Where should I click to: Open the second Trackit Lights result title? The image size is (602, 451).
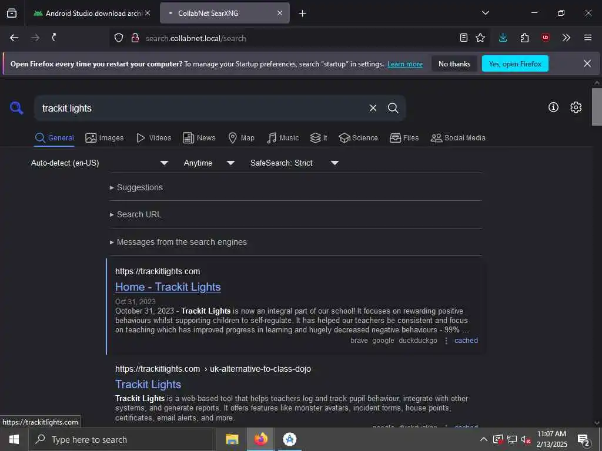click(x=148, y=384)
